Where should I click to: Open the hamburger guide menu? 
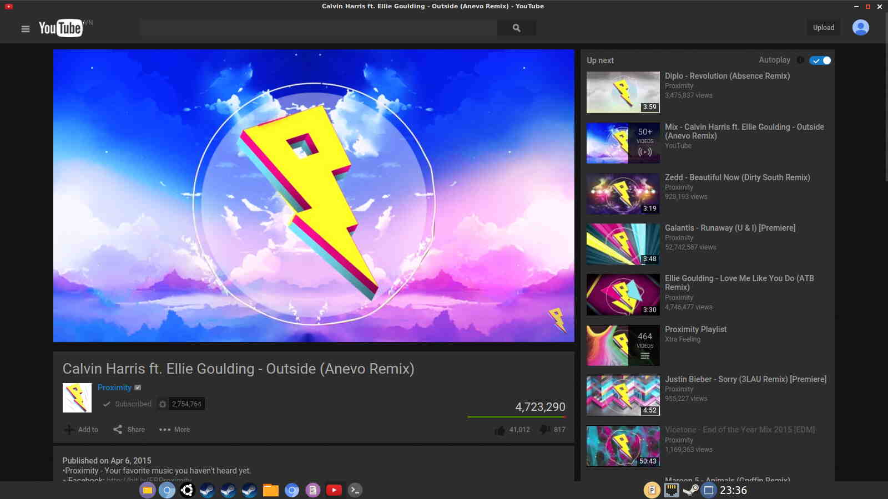click(x=25, y=29)
